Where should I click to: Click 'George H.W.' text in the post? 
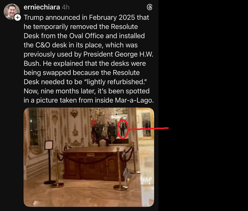tap(134, 54)
